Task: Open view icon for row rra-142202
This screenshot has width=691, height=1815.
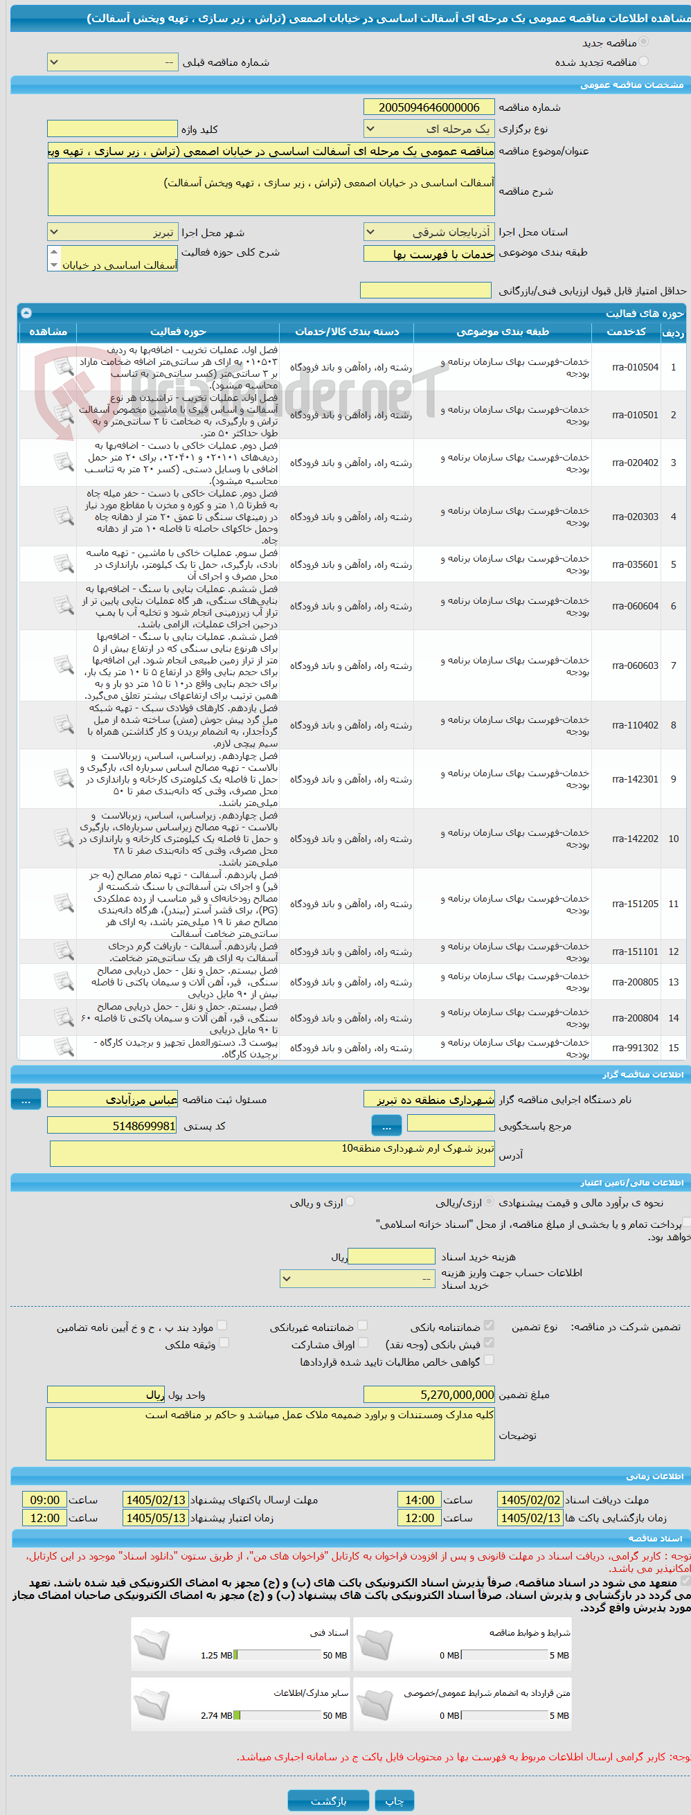Action: click(x=64, y=839)
